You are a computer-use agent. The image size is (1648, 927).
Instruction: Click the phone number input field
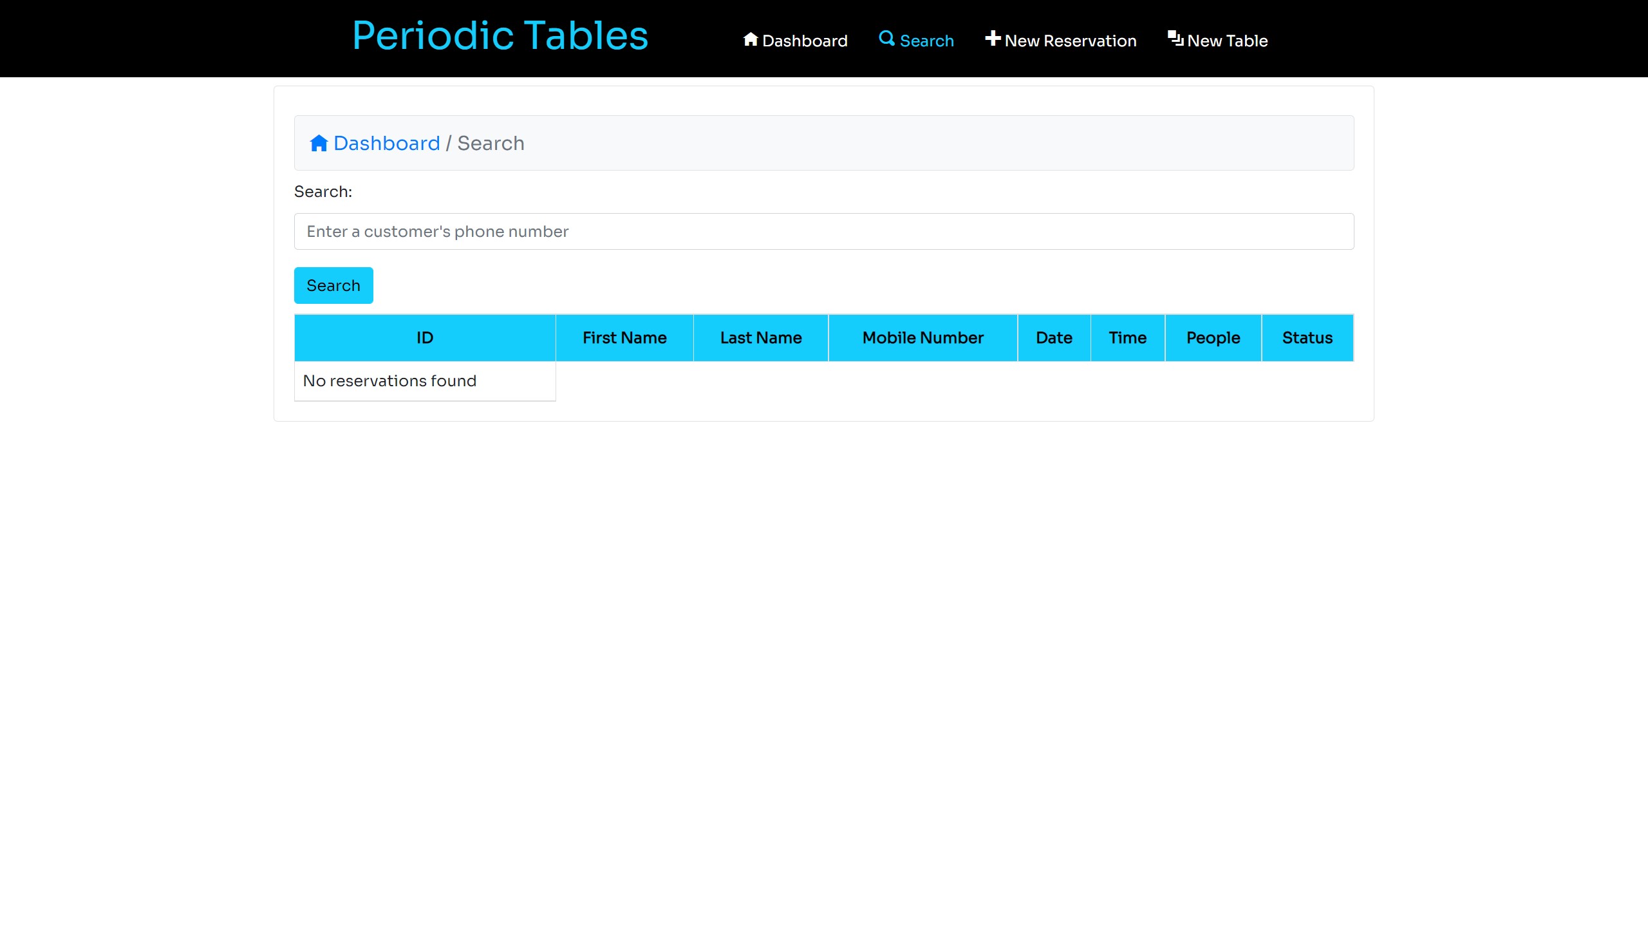click(x=824, y=231)
